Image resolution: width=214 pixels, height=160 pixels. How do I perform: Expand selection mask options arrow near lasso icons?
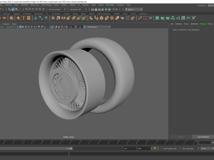47,9
